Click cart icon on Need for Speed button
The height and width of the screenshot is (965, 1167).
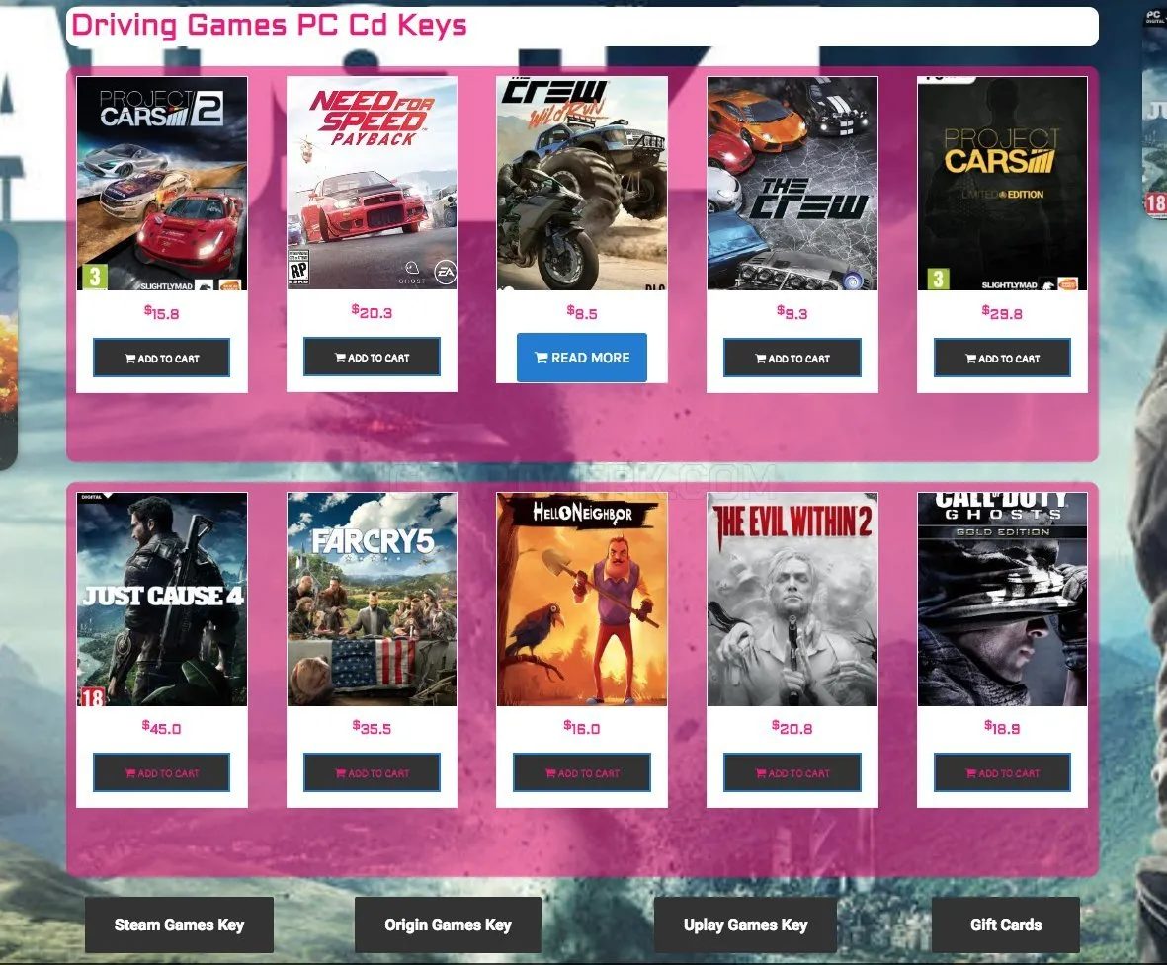click(x=340, y=358)
